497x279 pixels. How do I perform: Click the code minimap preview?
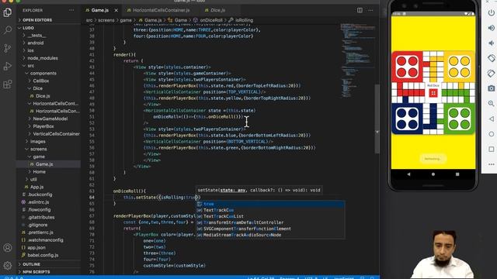tap(356, 60)
